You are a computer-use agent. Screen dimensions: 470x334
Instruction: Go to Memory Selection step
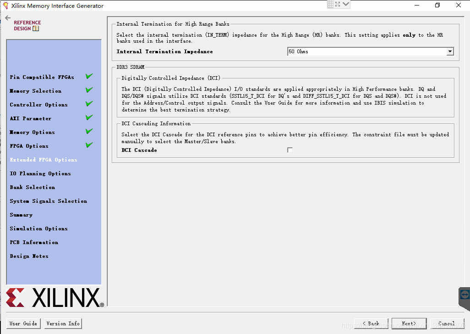36,91
